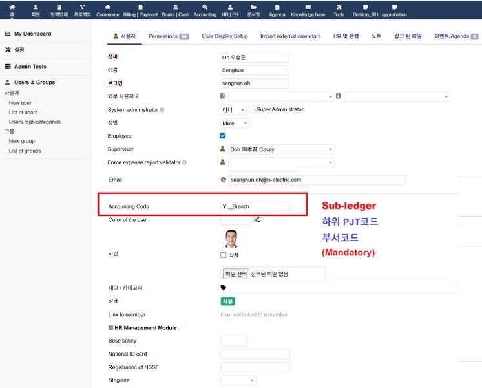Tick the 삭제 photo delete checkbox
482x388 pixels.
(x=224, y=255)
